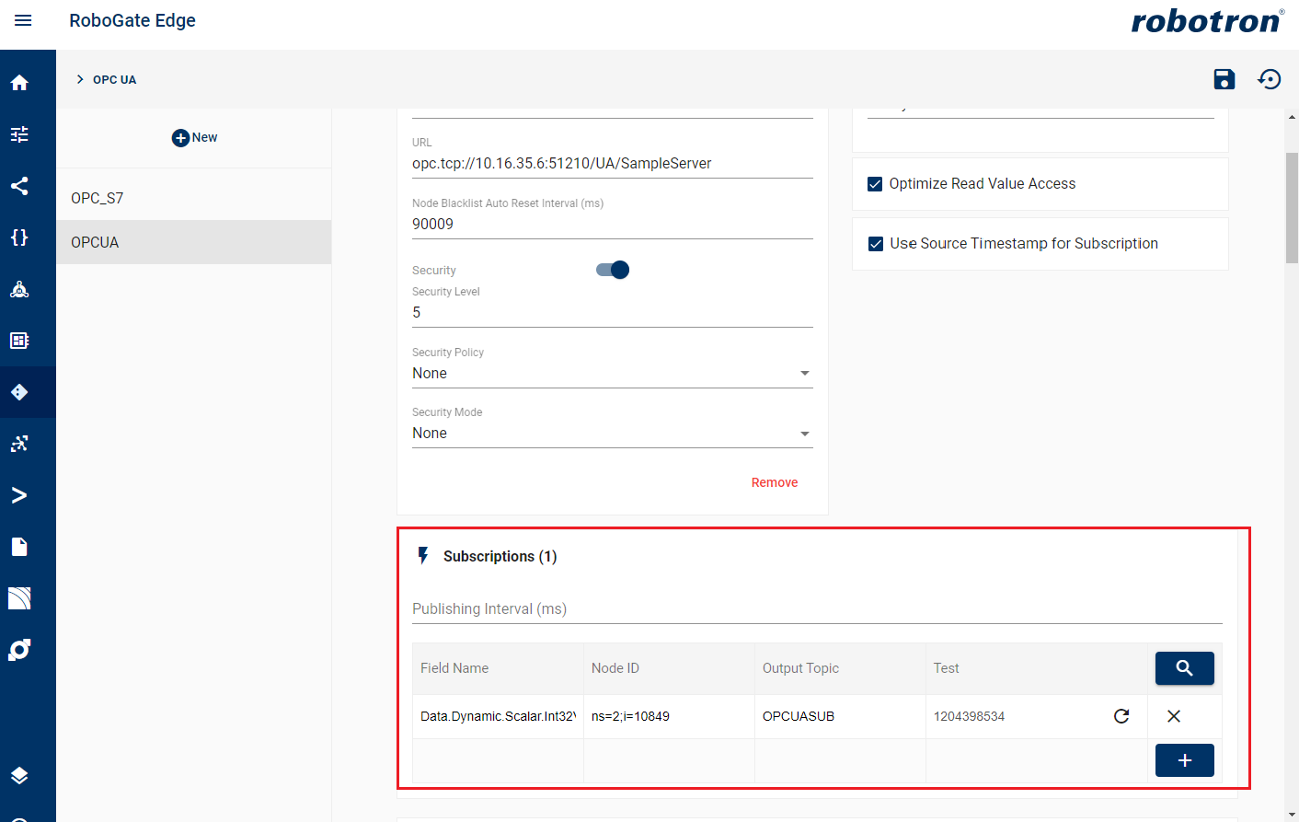Open the settings sliders sidebar icon
Viewport: 1299px width, 822px height.
coord(19,134)
